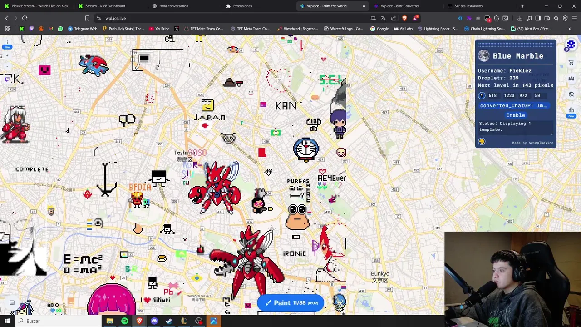Click the Windows Start button
581x327 pixels.
point(6,321)
